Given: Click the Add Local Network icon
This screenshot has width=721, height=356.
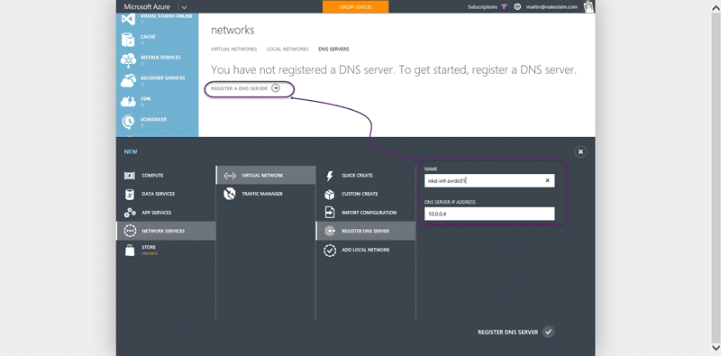Looking at the screenshot, I should (x=330, y=251).
